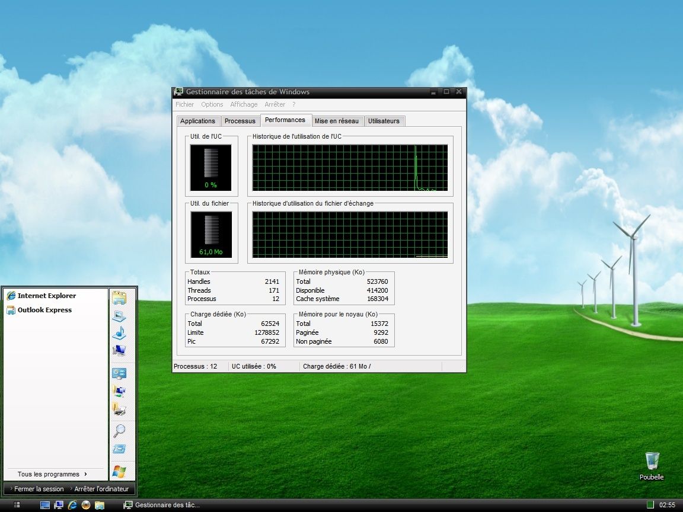The width and height of the screenshot is (683, 512).
Task: Click Charge dédiée Total value 62524
Action: 270,324
